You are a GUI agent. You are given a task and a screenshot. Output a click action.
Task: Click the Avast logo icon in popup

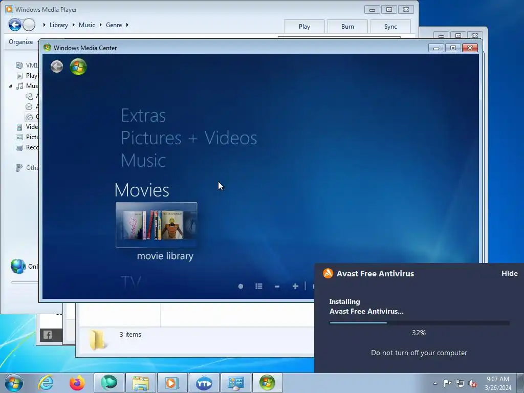pyautogui.click(x=328, y=273)
